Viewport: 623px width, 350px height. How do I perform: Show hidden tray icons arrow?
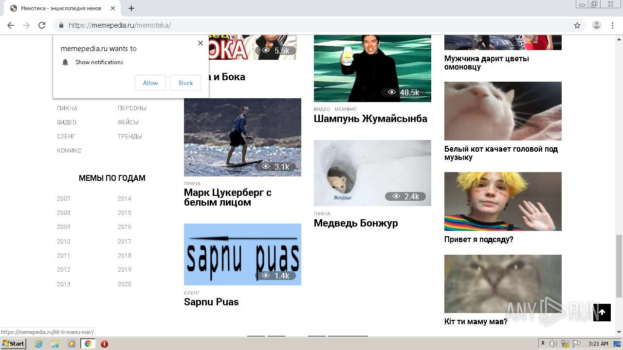543,344
